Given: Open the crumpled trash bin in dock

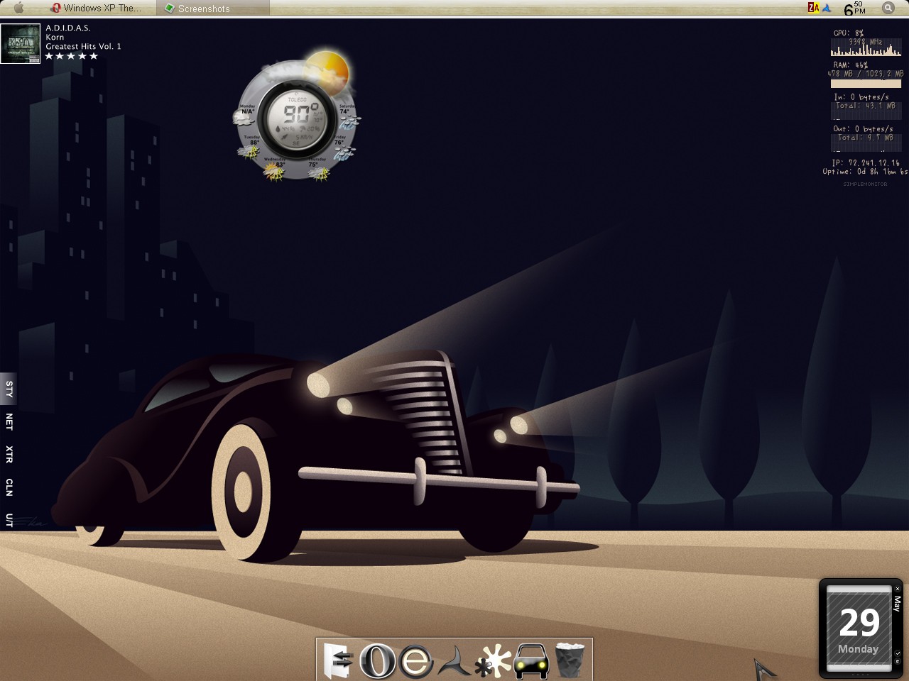Looking at the screenshot, I should tap(570, 660).
